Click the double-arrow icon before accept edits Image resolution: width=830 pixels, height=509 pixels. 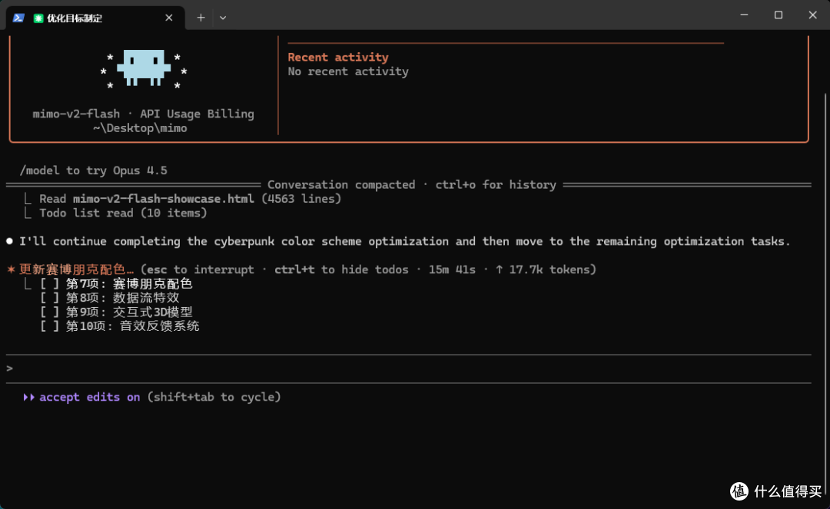(x=28, y=397)
